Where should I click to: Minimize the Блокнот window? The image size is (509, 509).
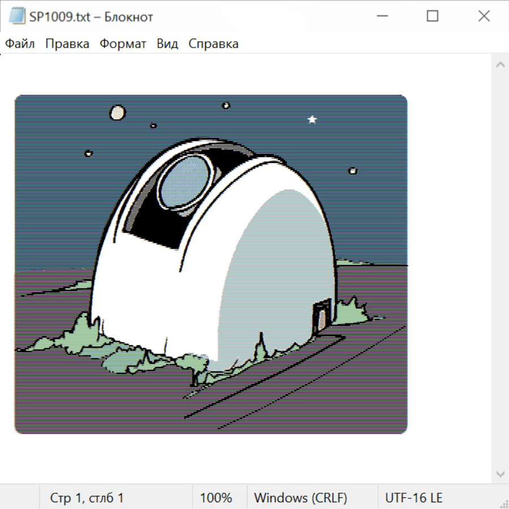coord(381,16)
